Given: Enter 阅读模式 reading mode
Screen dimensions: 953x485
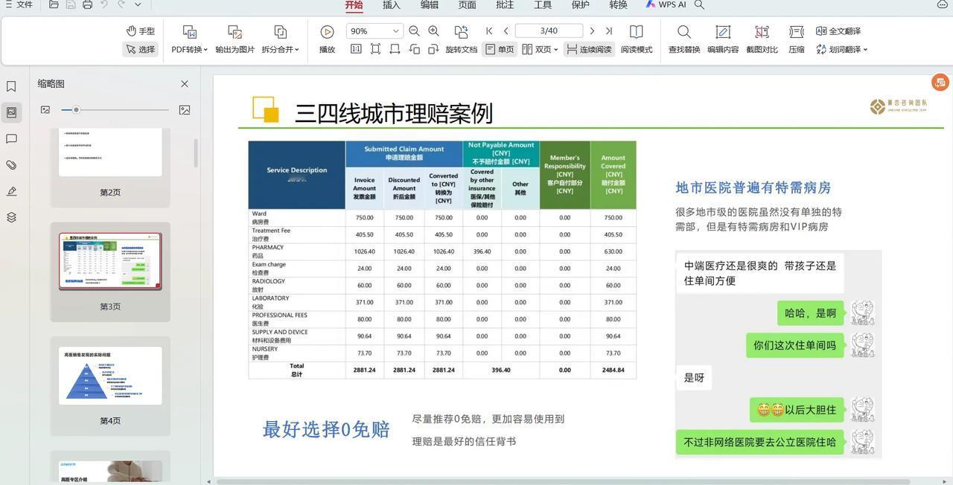Looking at the screenshot, I should [637, 40].
